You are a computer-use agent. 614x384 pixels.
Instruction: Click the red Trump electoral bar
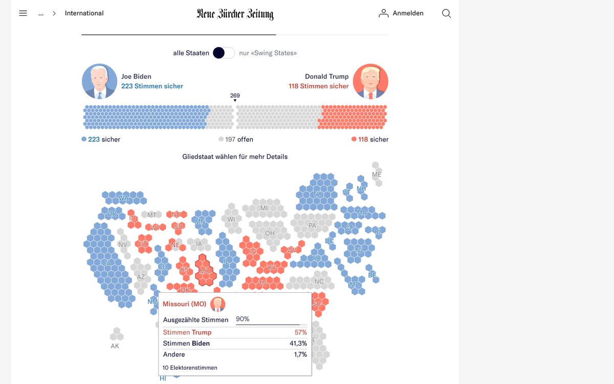point(352,117)
